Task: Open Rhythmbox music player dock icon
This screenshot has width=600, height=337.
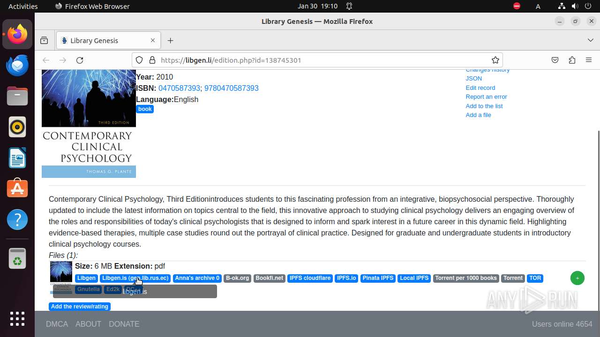Action: 17,127
